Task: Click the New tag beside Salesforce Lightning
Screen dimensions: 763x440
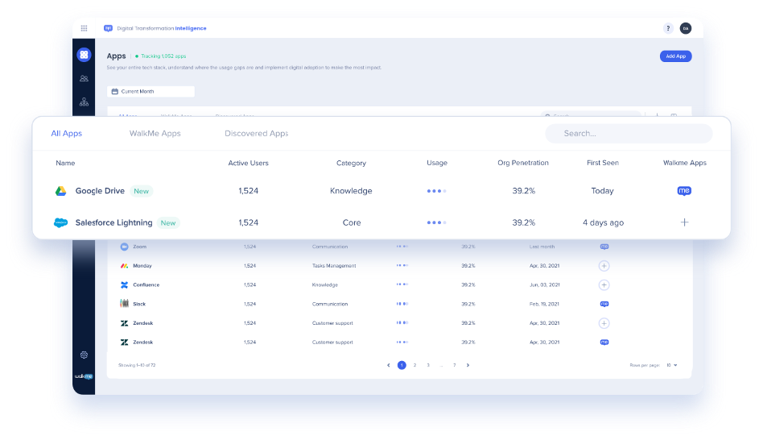Action: point(168,222)
